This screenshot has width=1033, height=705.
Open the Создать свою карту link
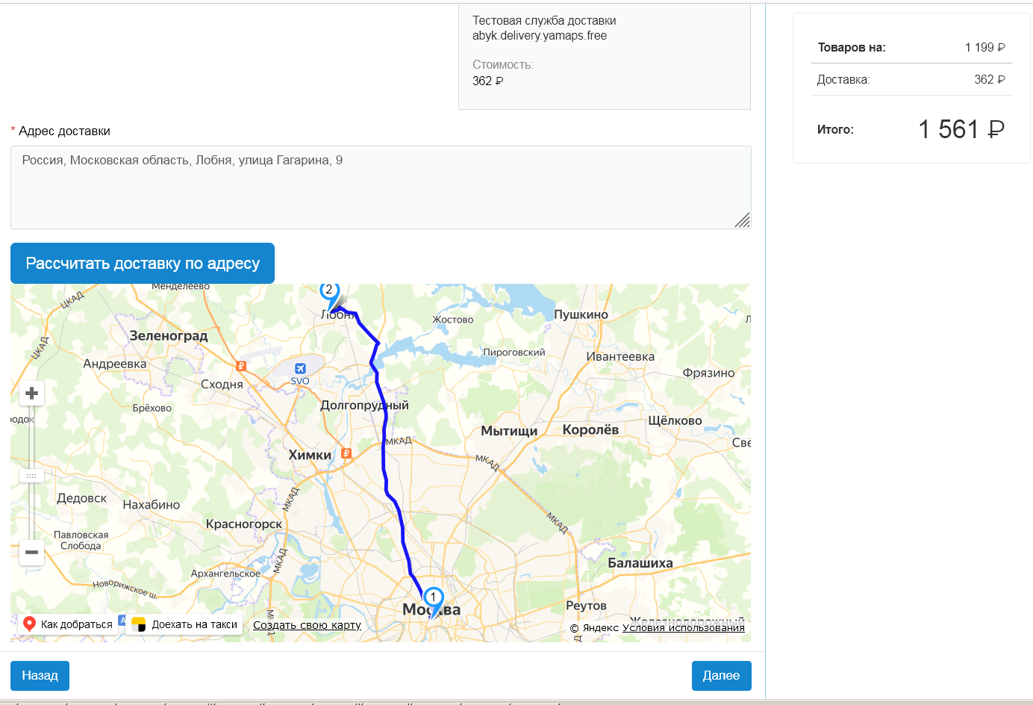[x=307, y=625]
